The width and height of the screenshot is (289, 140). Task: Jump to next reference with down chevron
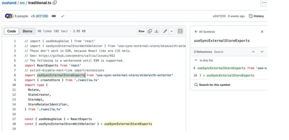(262, 52)
